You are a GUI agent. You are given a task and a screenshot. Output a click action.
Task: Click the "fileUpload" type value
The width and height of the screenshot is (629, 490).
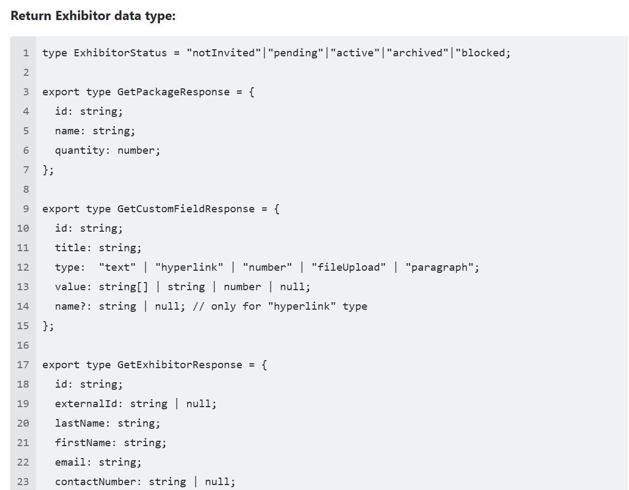click(348, 267)
